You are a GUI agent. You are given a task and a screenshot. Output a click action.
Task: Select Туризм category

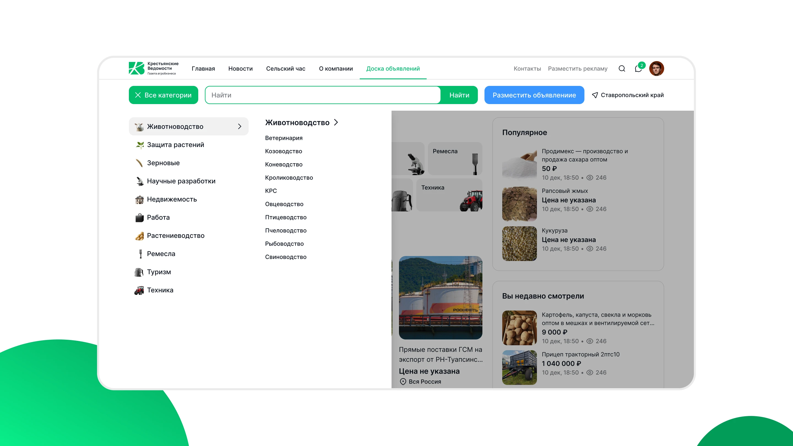pos(188,272)
